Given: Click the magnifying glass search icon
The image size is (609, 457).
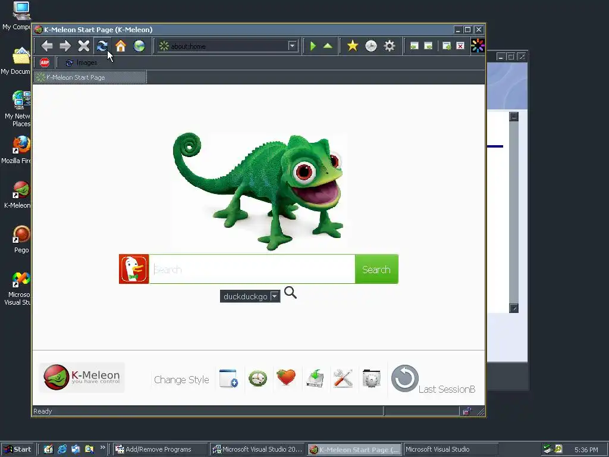Looking at the screenshot, I should pyautogui.click(x=290, y=293).
